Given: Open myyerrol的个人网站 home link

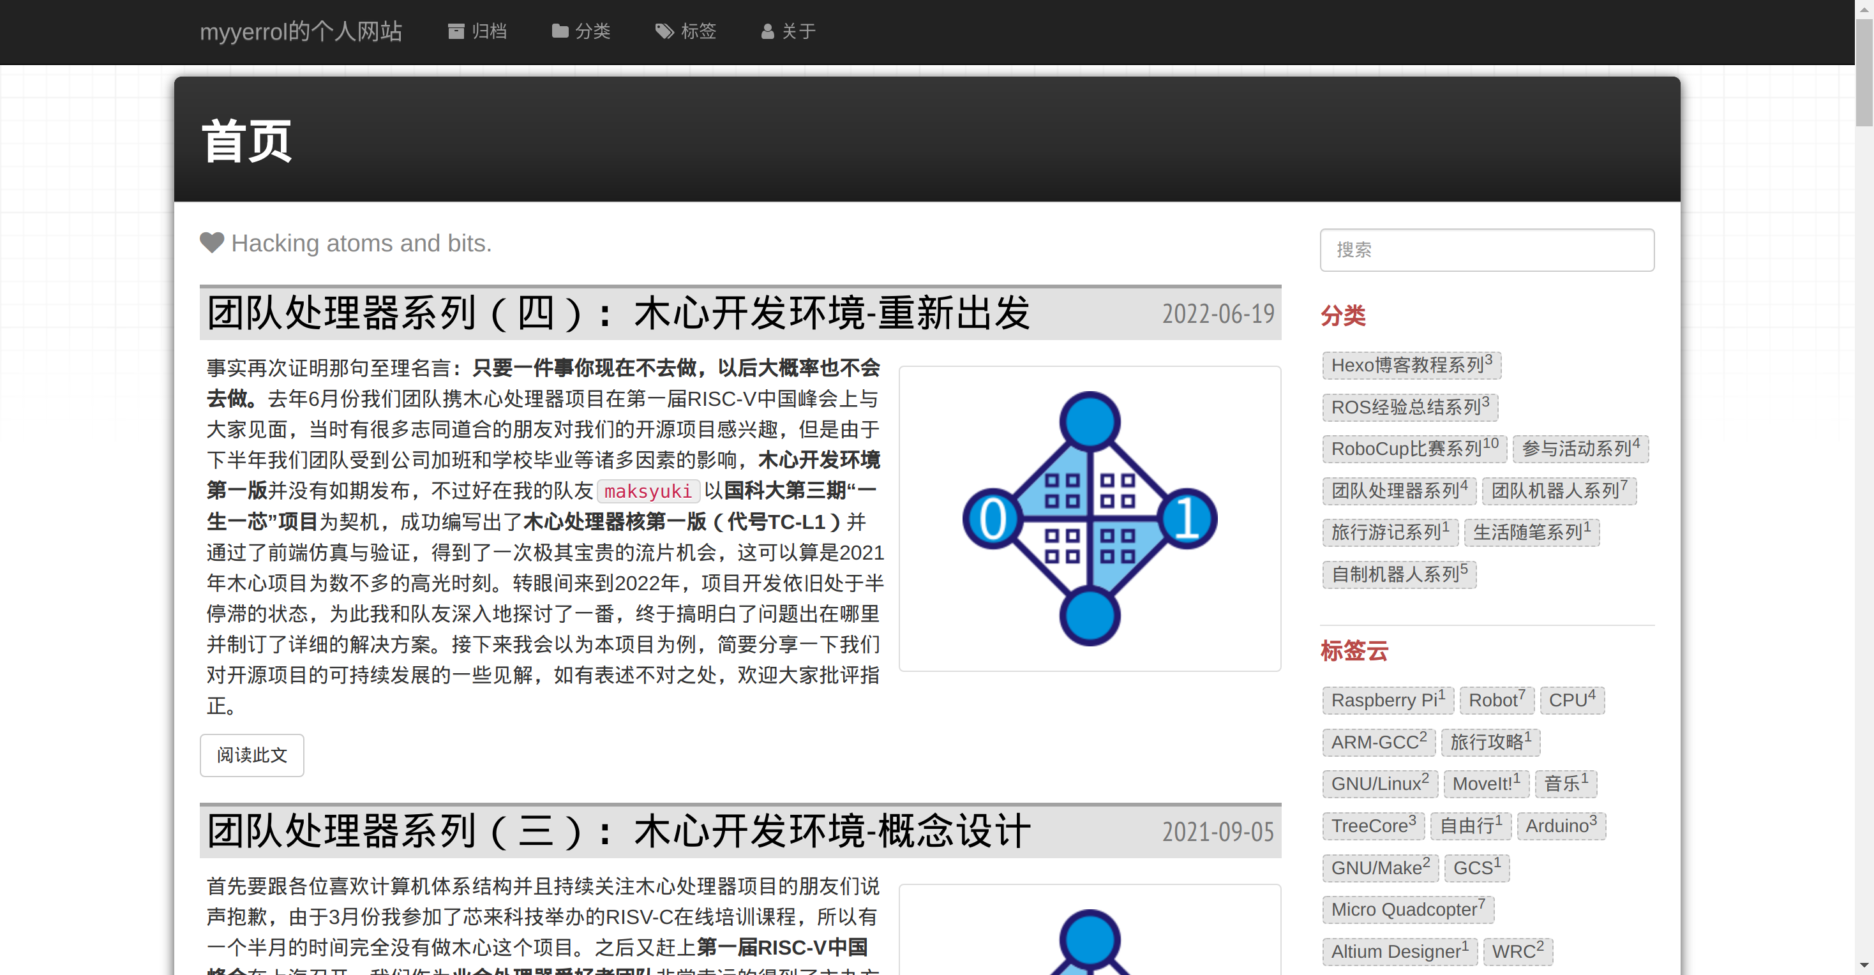Looking at the screenshot, I should [x=301, y=31].
